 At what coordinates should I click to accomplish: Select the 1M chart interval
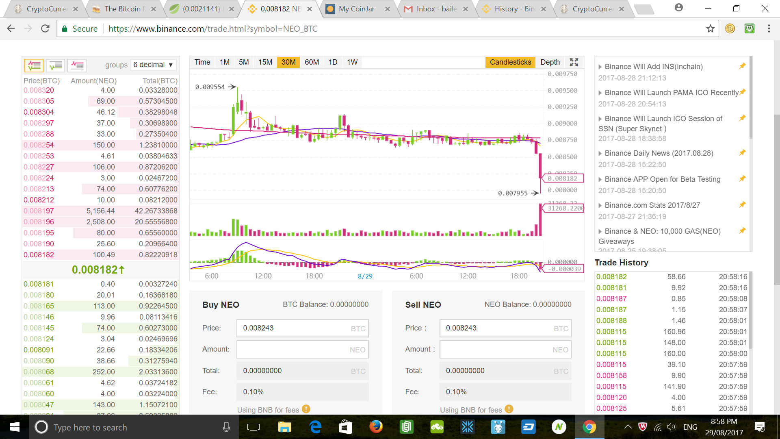(x=225, y=62)
